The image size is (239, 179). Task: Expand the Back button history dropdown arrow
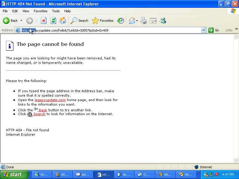click(21, 21)
